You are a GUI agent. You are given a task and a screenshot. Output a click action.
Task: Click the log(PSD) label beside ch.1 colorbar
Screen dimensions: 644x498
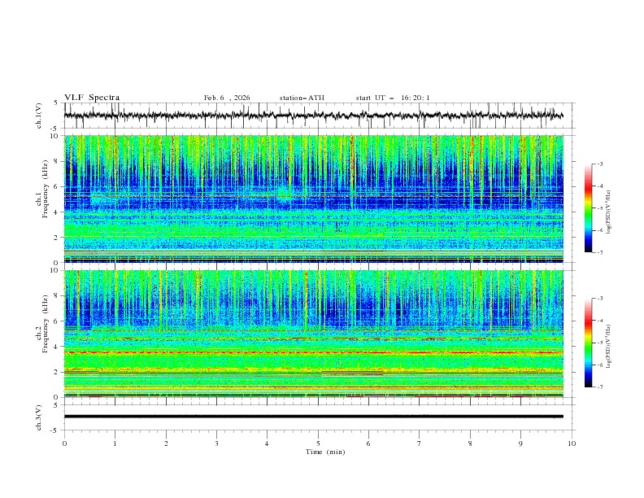pyautogui.click(x=609, y=212)
